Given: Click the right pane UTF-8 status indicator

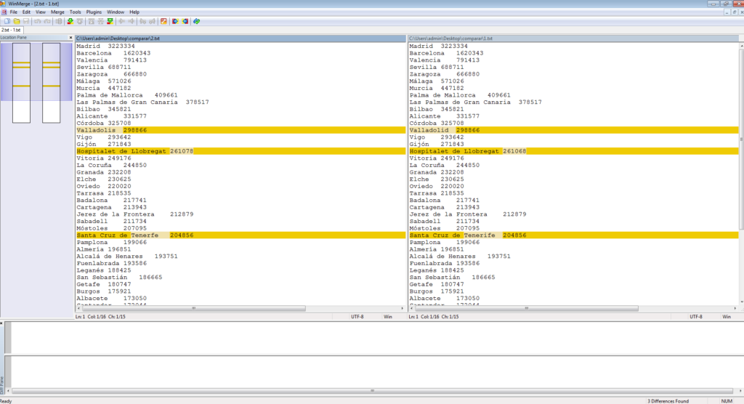Looking at the screenshot, I should pyautogui.click(x=695, y=317).
